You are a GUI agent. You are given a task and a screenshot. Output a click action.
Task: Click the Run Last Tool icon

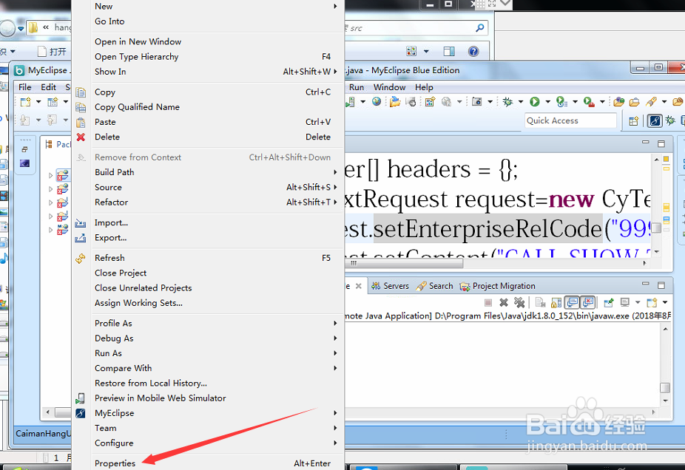tap(589, 102)
